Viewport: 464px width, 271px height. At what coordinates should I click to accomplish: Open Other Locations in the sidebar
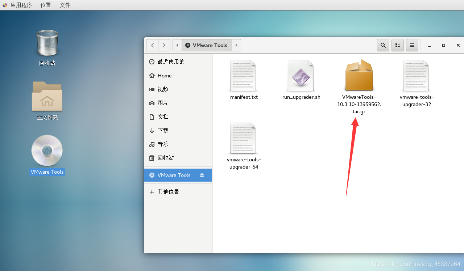pos(178,192)
